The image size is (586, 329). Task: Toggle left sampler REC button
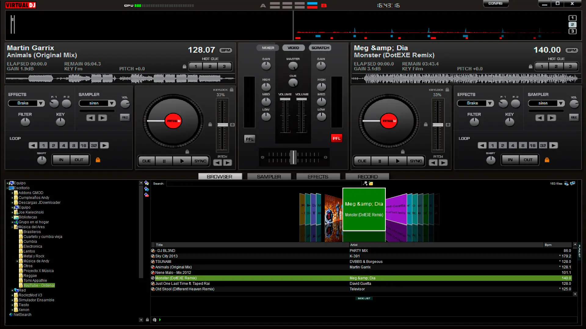click(x=125, y=117)
